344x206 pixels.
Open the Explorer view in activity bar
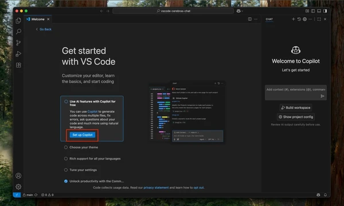tap(18, 21)
